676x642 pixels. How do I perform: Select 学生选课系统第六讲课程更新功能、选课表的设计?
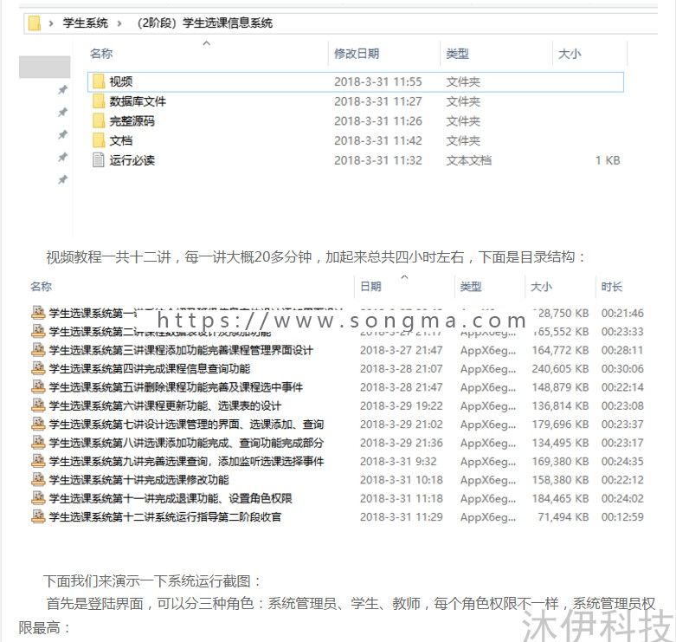pos(165,405)
